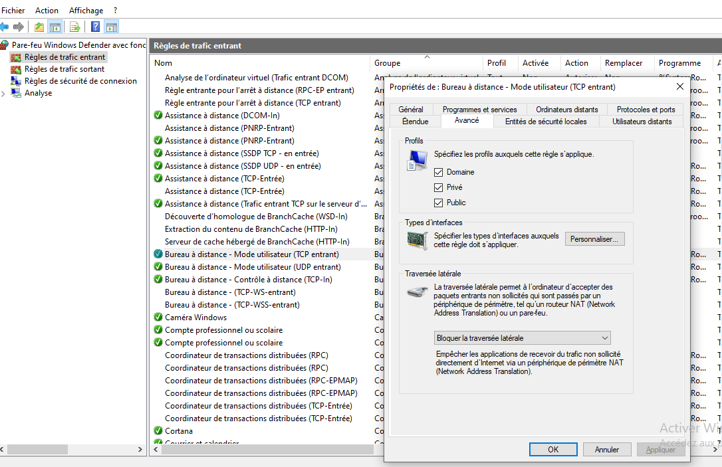This screenshot has height=467, width=722.
Task: Click the Règles de sécurité de connexion icon
Action: 16,81
